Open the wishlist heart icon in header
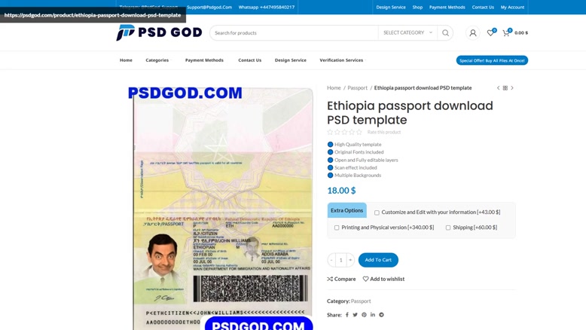Viewport: 586px width, 330px height. coord(490,33)
